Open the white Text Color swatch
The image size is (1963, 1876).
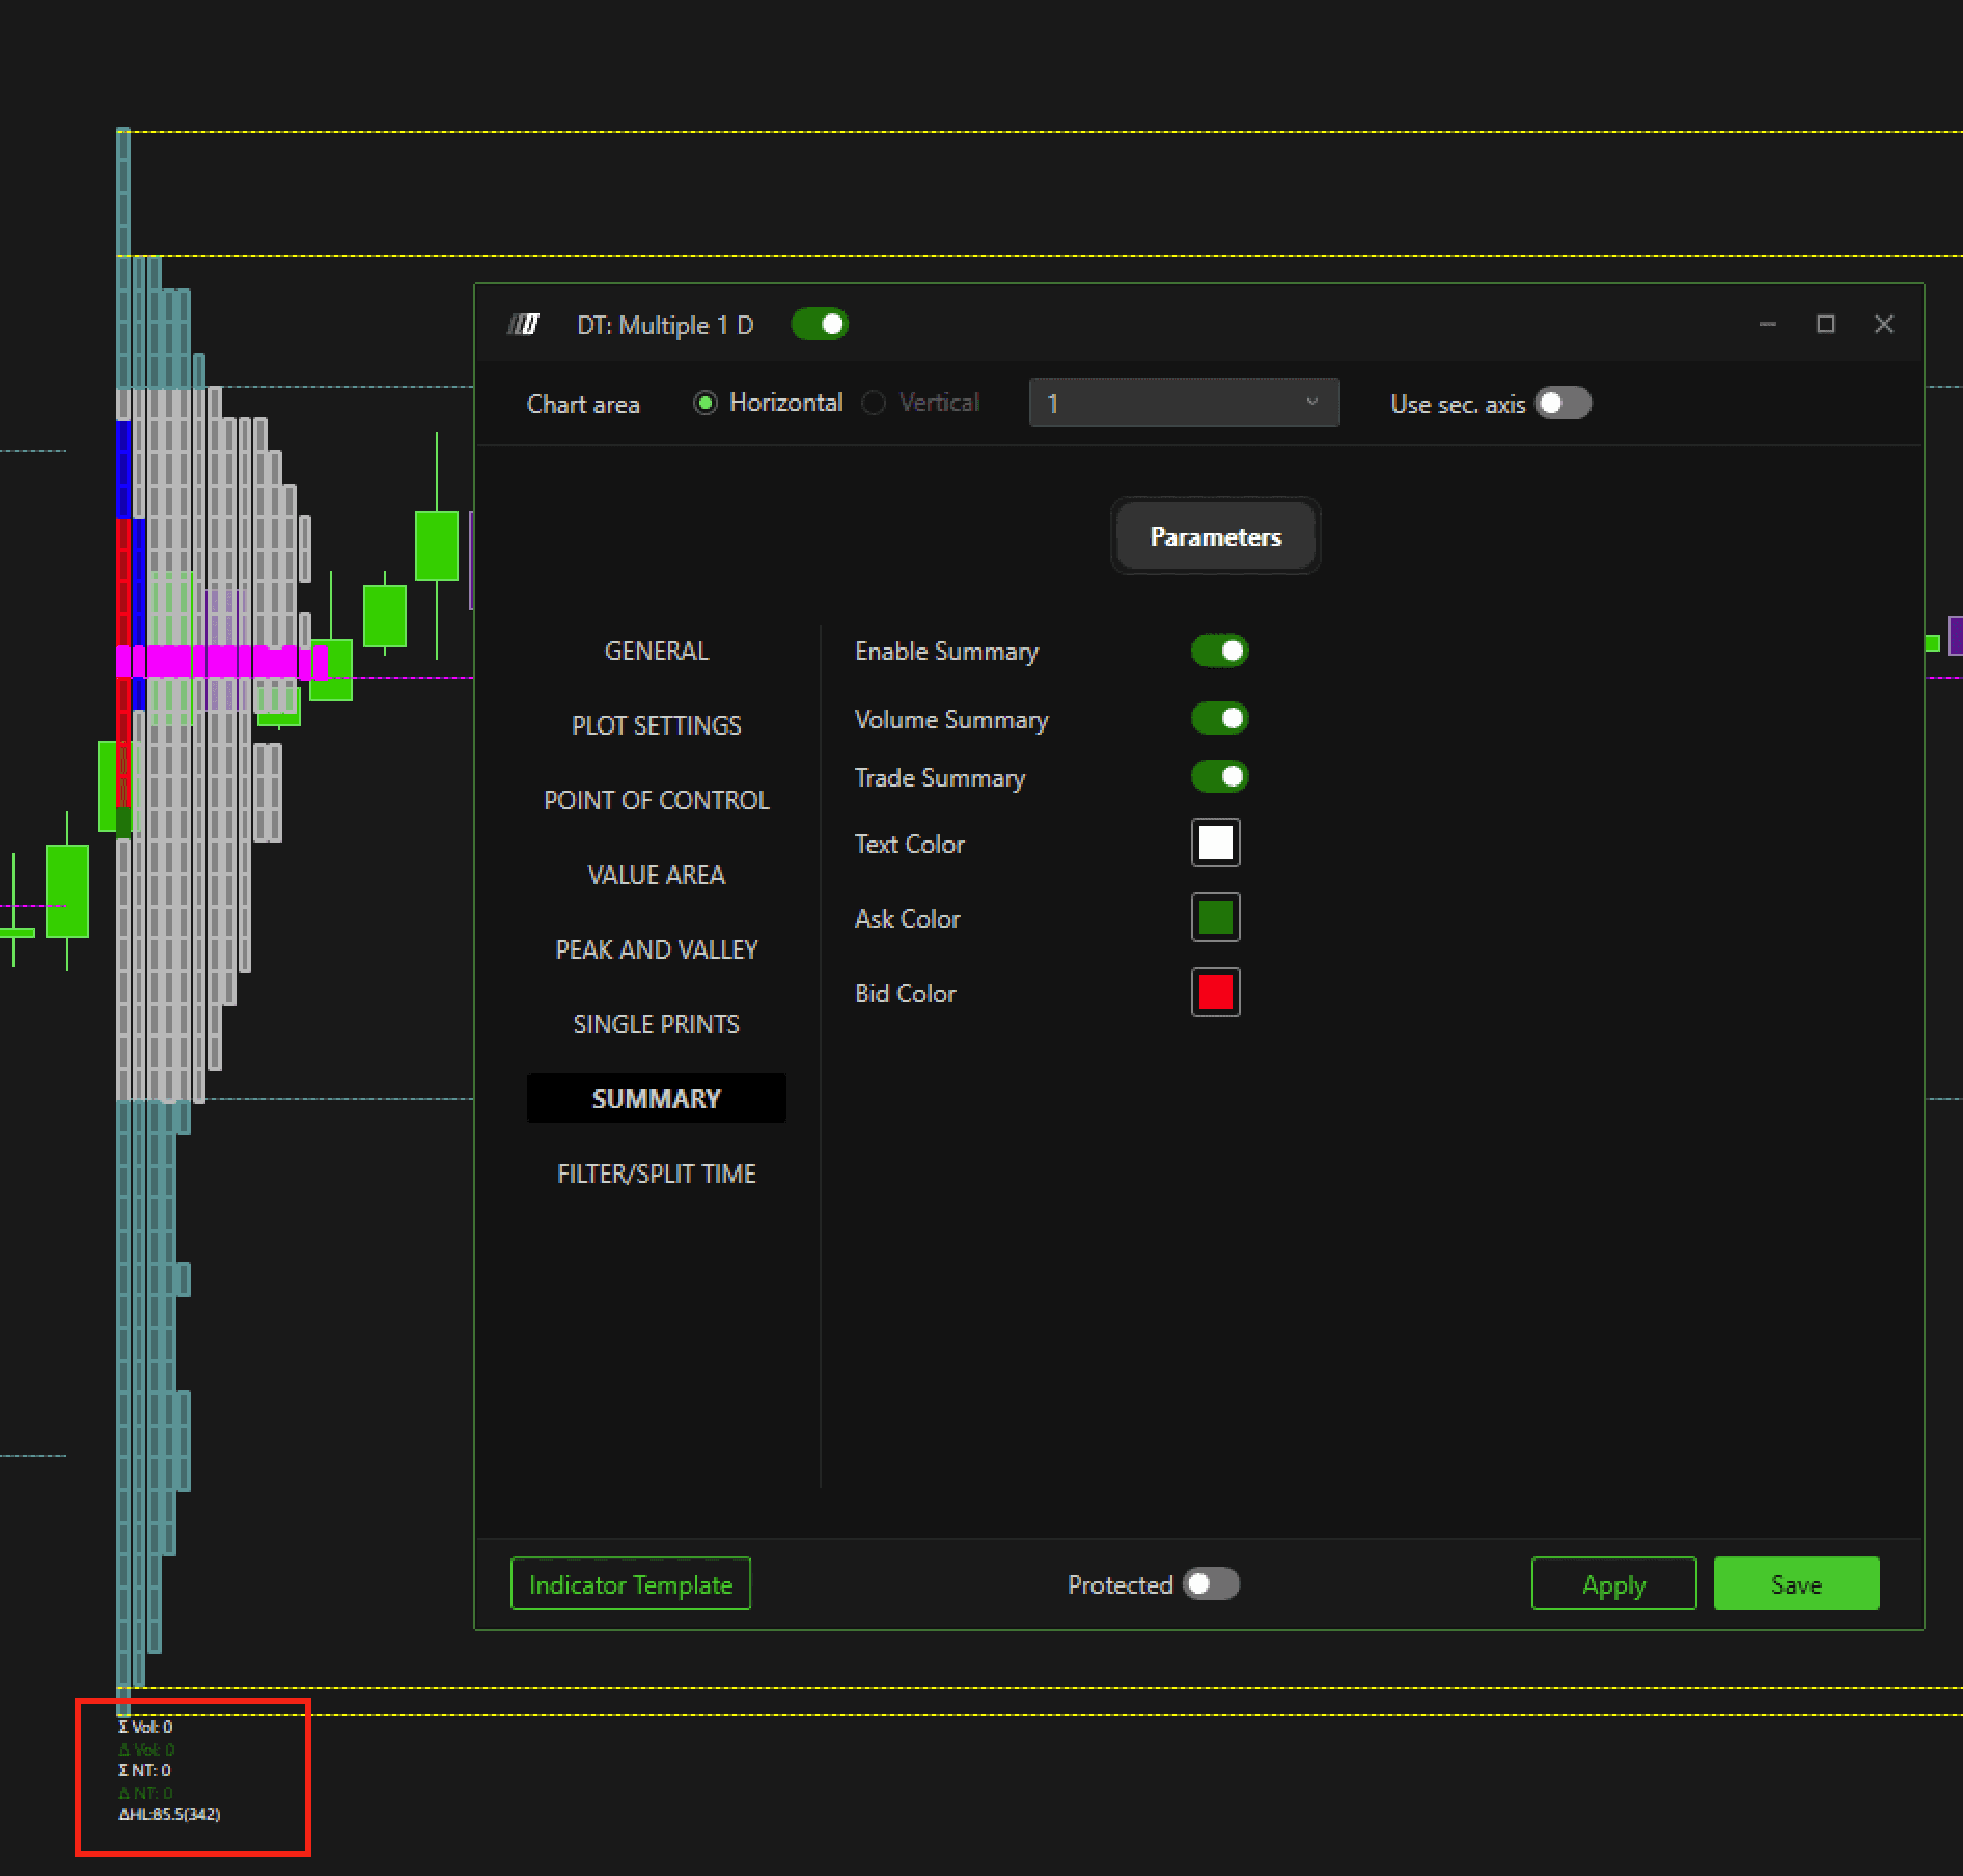[1215, 843]
